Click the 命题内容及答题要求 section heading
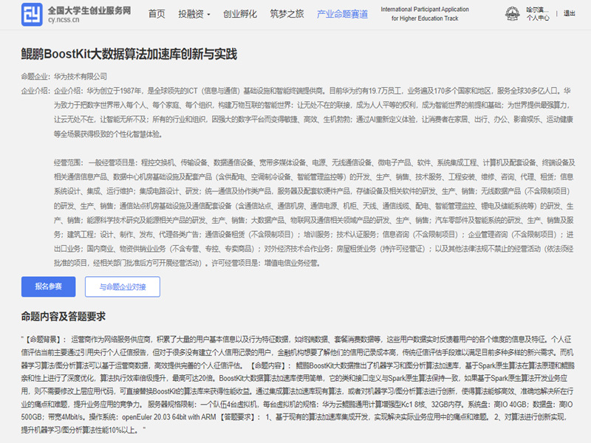The height and width of the screenshot is (443, 591). (x=75, y=317)
